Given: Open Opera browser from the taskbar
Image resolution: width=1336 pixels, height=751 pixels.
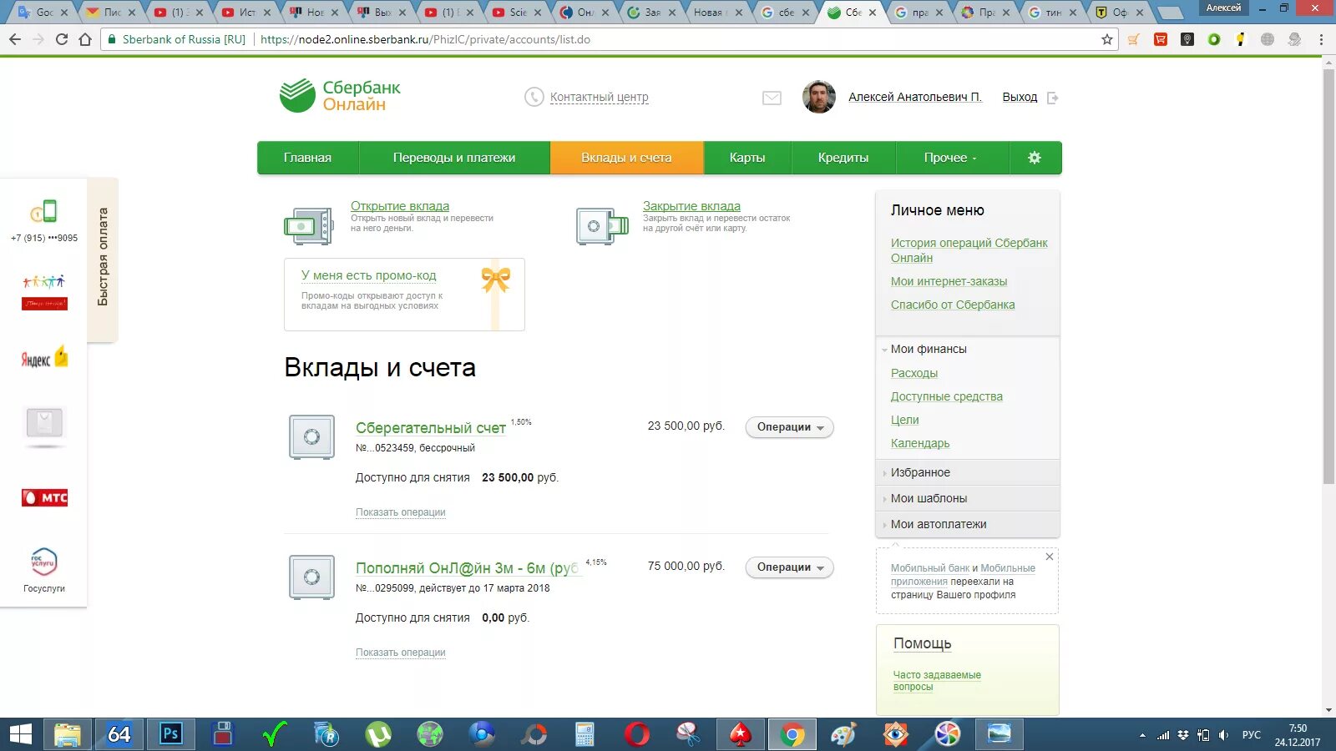Looking at the screenshot, I should (x=636, y=734).
